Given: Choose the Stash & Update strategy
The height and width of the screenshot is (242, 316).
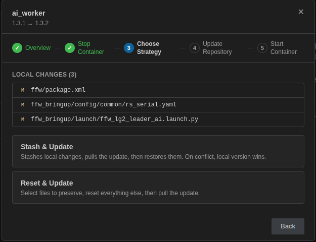Looking at the screenshot, I should pos(158,151).
